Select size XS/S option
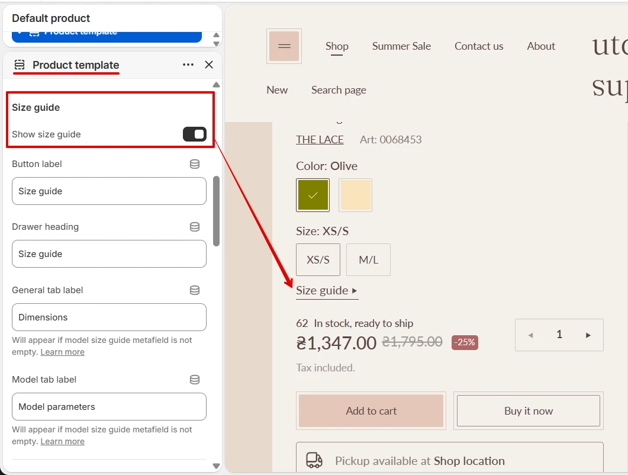The height and width of the screenshot is (475, 628). [318, 260]
